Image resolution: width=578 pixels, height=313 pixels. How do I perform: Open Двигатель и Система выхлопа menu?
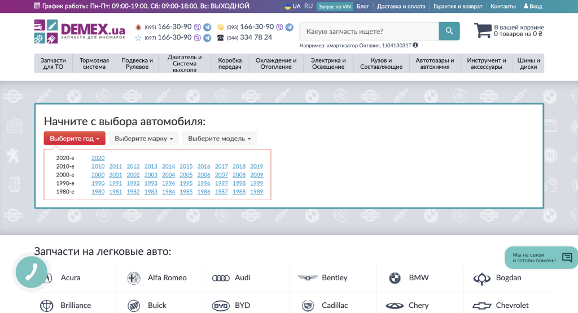point(185,63)
